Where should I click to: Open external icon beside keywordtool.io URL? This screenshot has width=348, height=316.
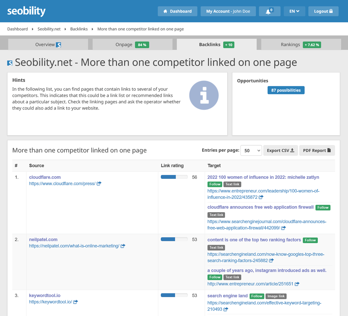pos(76,301)
